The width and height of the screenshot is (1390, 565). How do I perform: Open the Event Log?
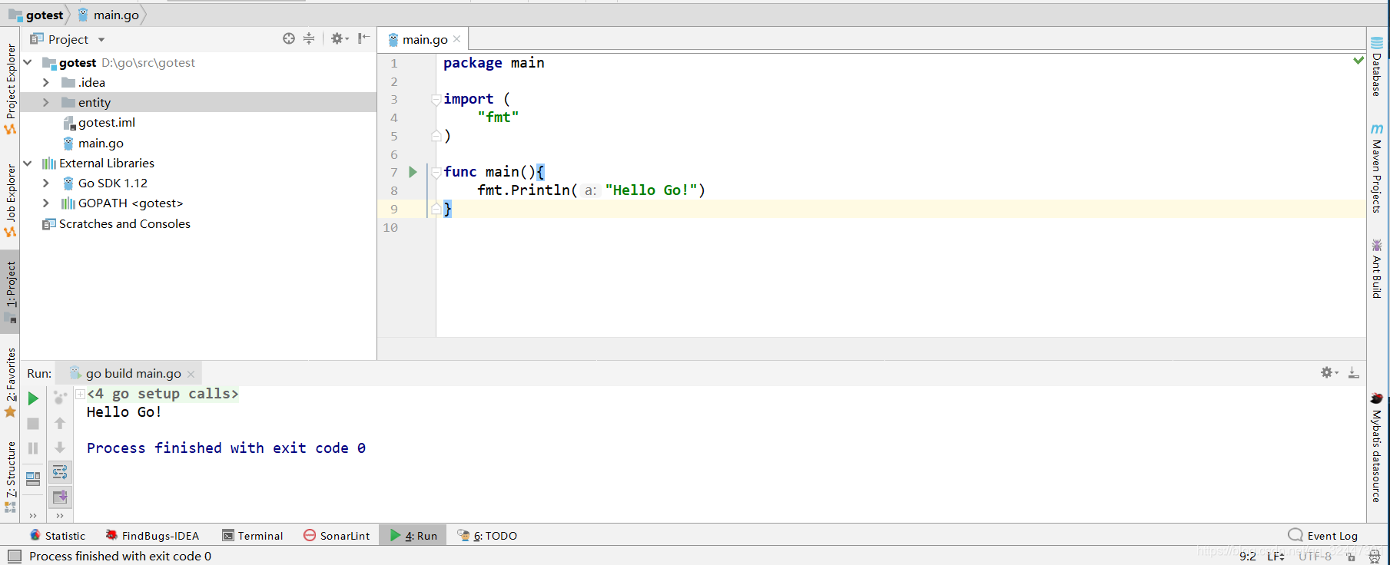point(1323,536)
